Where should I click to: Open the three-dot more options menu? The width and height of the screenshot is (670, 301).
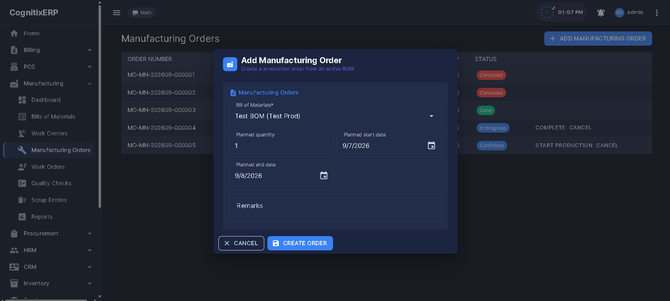pos(657,13)
